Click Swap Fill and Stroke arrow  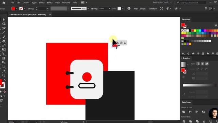point(4,80)
